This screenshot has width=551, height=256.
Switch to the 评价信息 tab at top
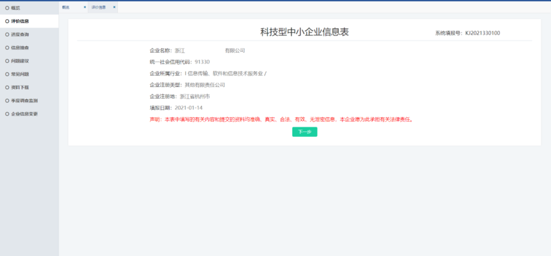click(x=99, y=7)
